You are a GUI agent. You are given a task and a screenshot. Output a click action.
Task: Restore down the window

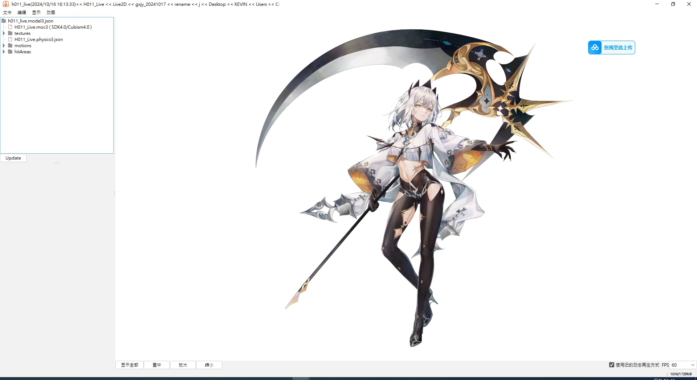point(673,4)
